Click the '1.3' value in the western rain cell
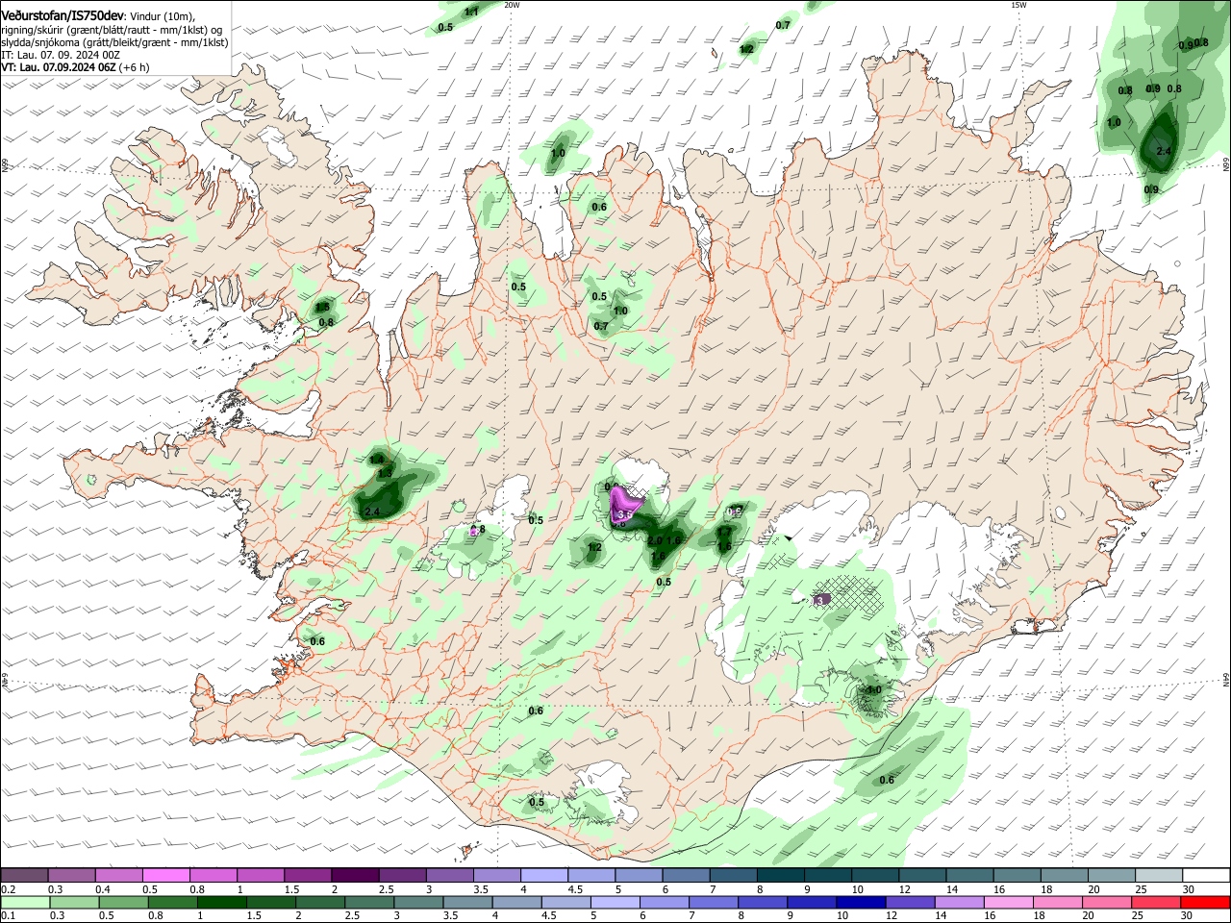The image size is (1231, 923). tap(385, 473)
